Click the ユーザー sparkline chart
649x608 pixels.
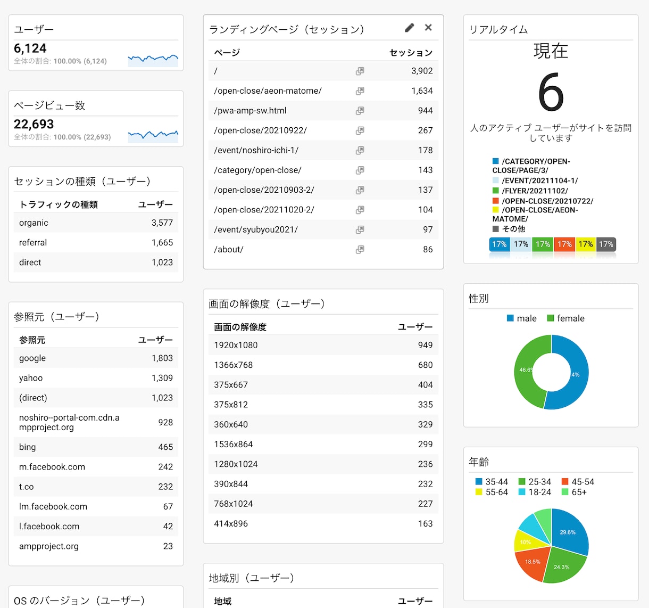[153, 59]
